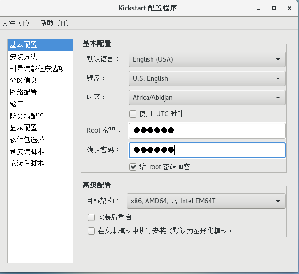This screenshot has height=274, width=299.
Task: Expand the 键盘 U.S. English dropdown
Action: pos(207,78)
